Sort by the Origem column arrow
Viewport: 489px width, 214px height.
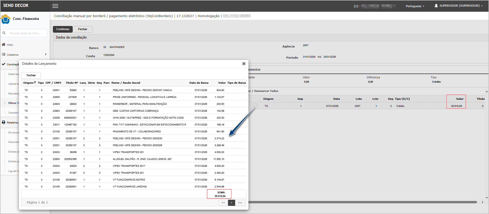[35, 82]
